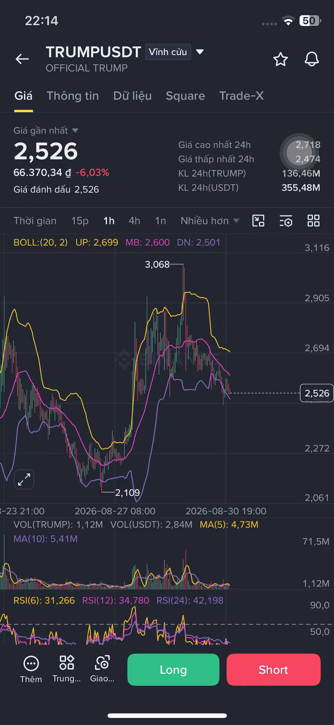The image size is (334, 725).
Task: Select the 1h timeframe
Action: [x=109, y=221]
